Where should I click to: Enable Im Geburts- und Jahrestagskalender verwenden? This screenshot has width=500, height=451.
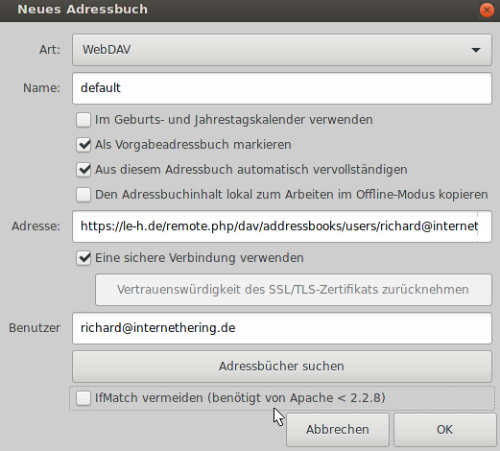[x=83, y=120]
